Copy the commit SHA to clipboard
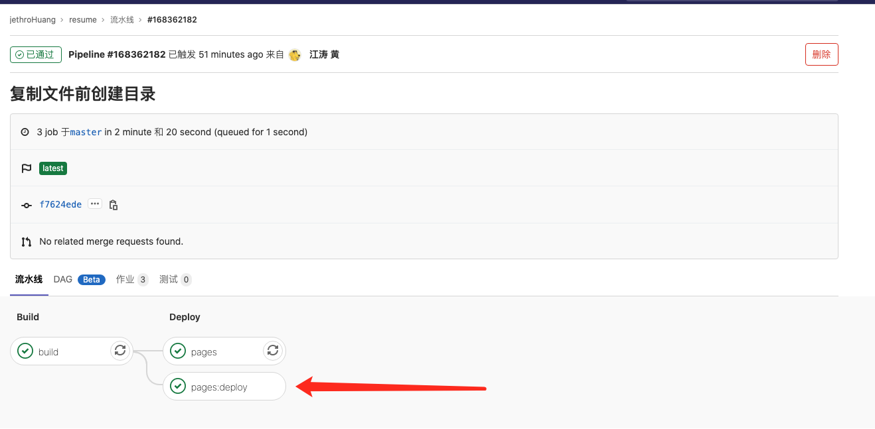This screenshot has width=875, height=429. click(x=114, y=205)
